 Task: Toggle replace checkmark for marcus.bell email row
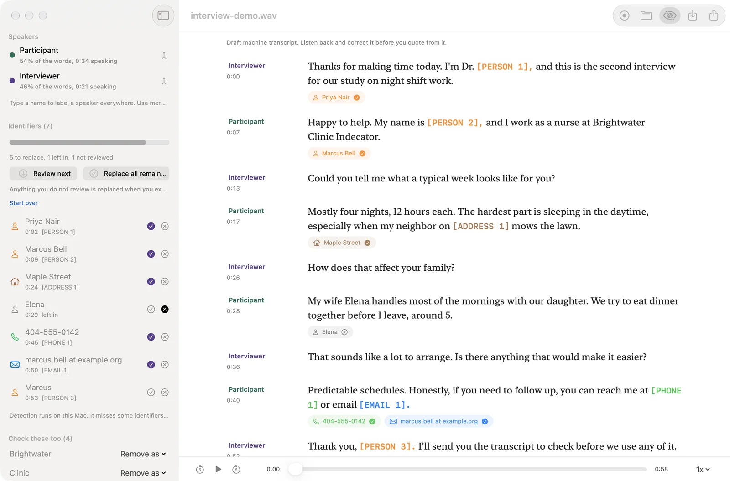(x=151, y=365)
